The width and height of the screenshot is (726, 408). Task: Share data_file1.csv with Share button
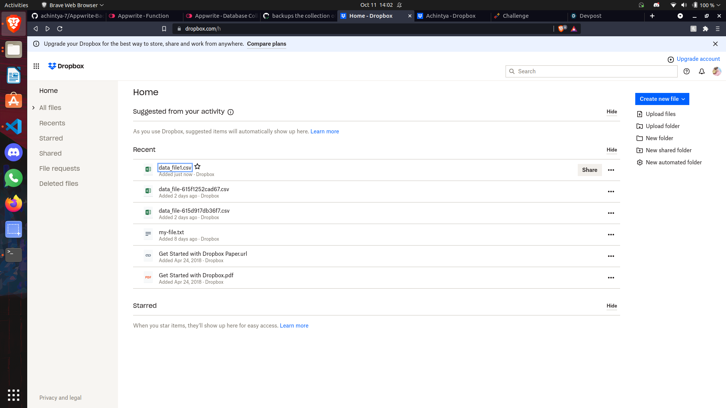click(x=589, y=170)
